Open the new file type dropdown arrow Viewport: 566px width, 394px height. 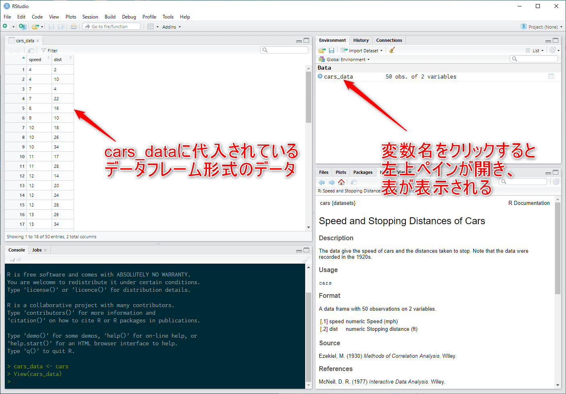pyautogui.click(x=13, y=27)
